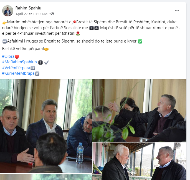Open the photo of white-haired man greeting
Screen dimensions: 190x180
click(139, 161)
